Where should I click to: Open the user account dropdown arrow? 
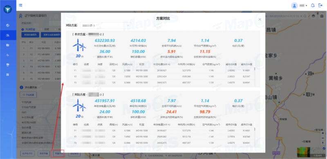click(306, 6)
